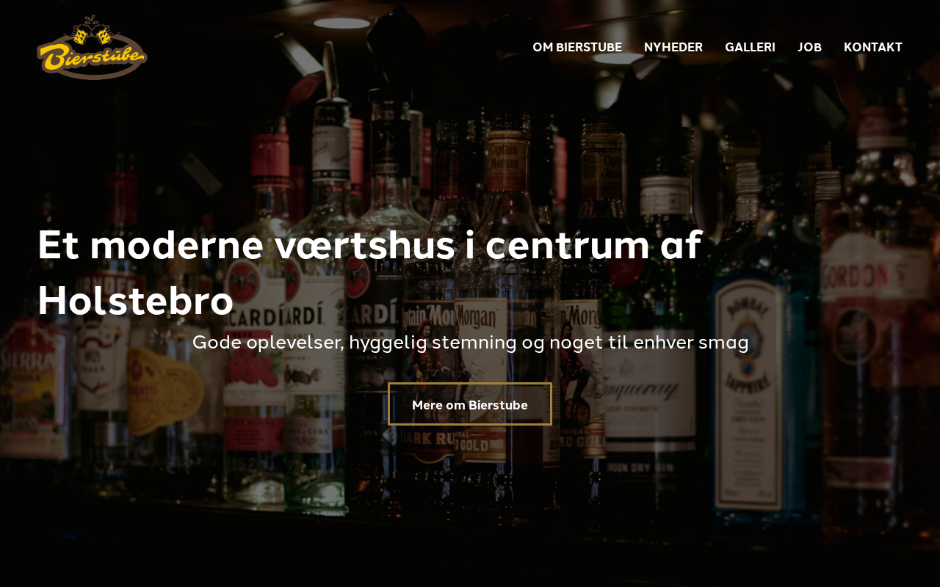This screenshot has height=587, width=940.
Task: Open the Kontakt page
Action: click(x=873, y=47)
